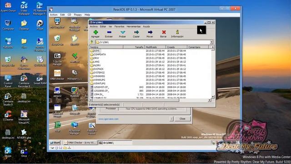Select the 64bit-checker desktop icon
This screenshot has height=164, width=291.
57,75
